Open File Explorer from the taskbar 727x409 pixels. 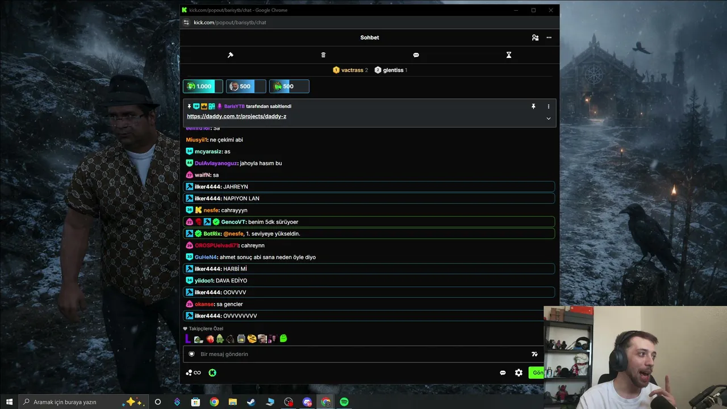tap(232, 402)
